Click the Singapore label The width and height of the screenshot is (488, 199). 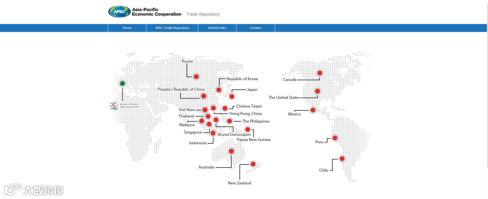tap(193, 132)
